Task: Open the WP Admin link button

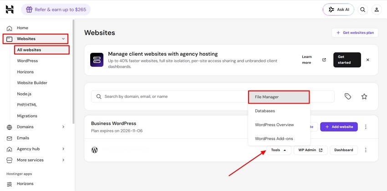Action: [x=311, y=150]
